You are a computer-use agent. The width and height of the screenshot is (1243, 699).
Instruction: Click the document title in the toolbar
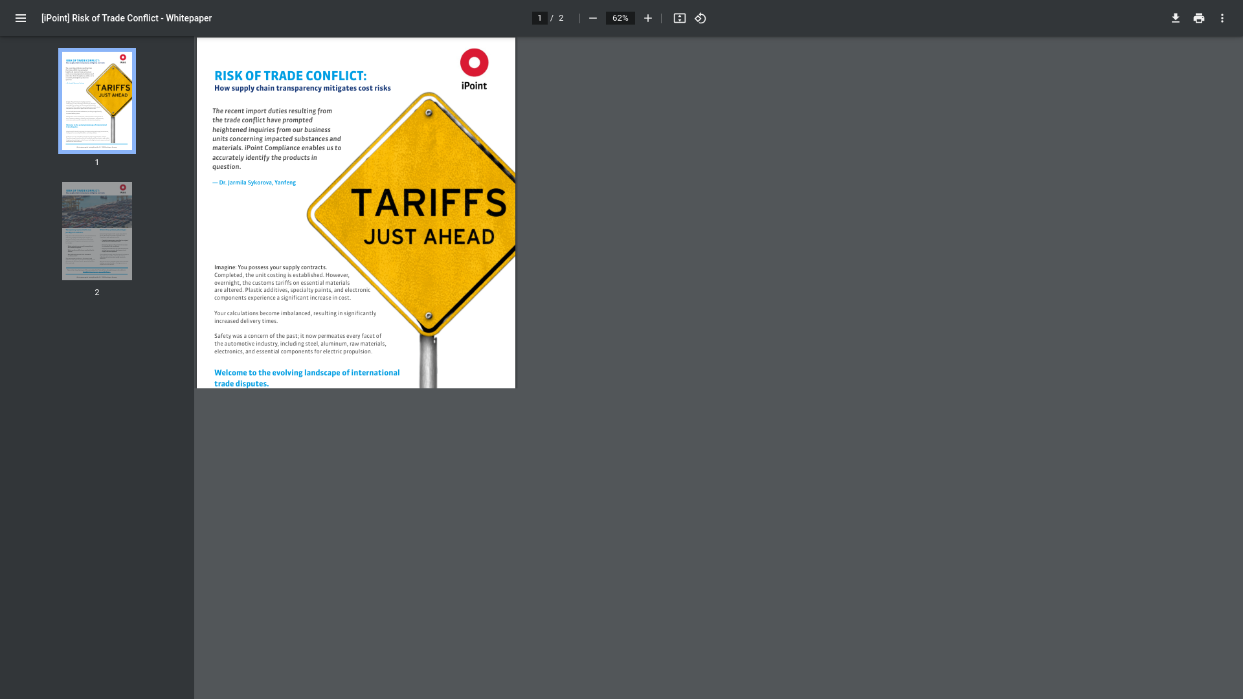click(126, 18)
